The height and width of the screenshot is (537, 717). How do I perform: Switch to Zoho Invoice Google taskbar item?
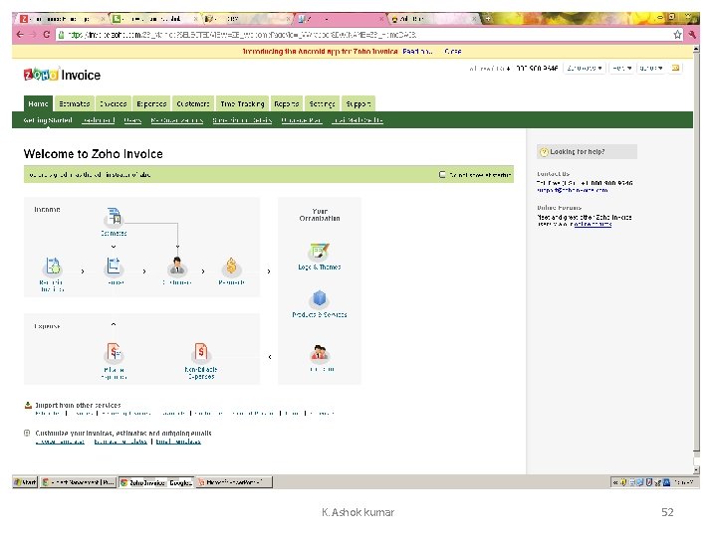click(x=156, y=482)
